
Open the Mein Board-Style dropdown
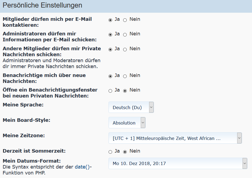click(x=127, y=123)
